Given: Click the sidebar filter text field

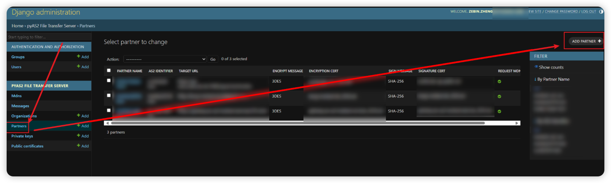Looking at the screenshot, I should click(x=49, y=37).
